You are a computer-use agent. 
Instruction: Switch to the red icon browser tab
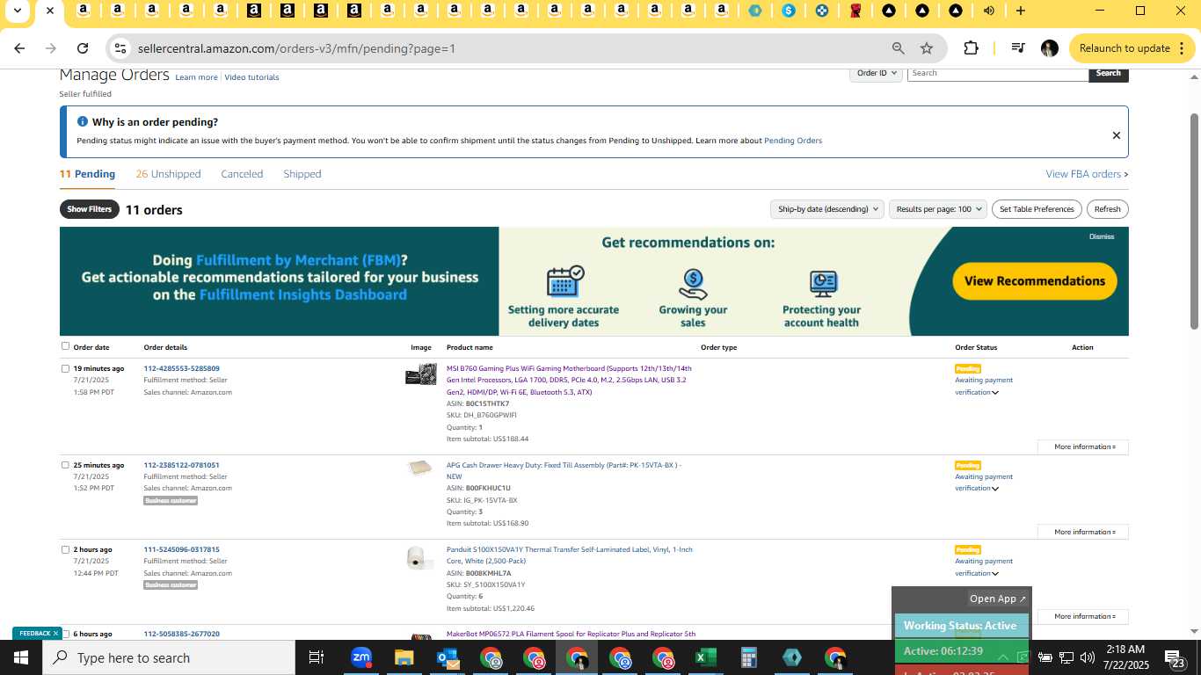(x=855, y=11)
